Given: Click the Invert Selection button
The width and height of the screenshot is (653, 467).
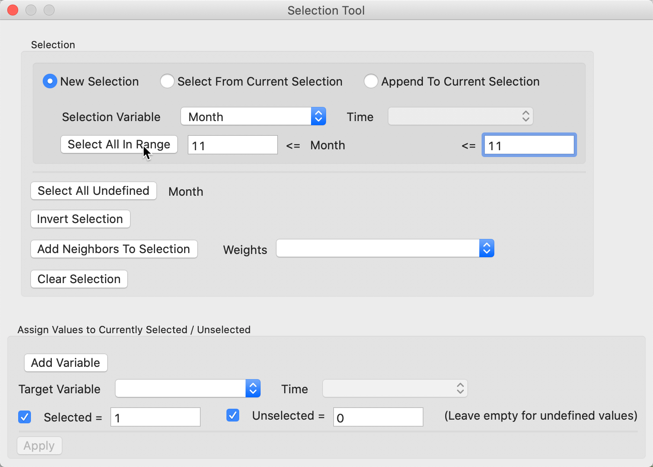Looking at the screenshot, I should 80,219.
